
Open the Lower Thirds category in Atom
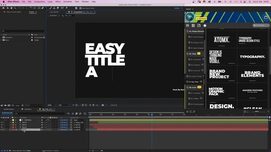point(195,76)
